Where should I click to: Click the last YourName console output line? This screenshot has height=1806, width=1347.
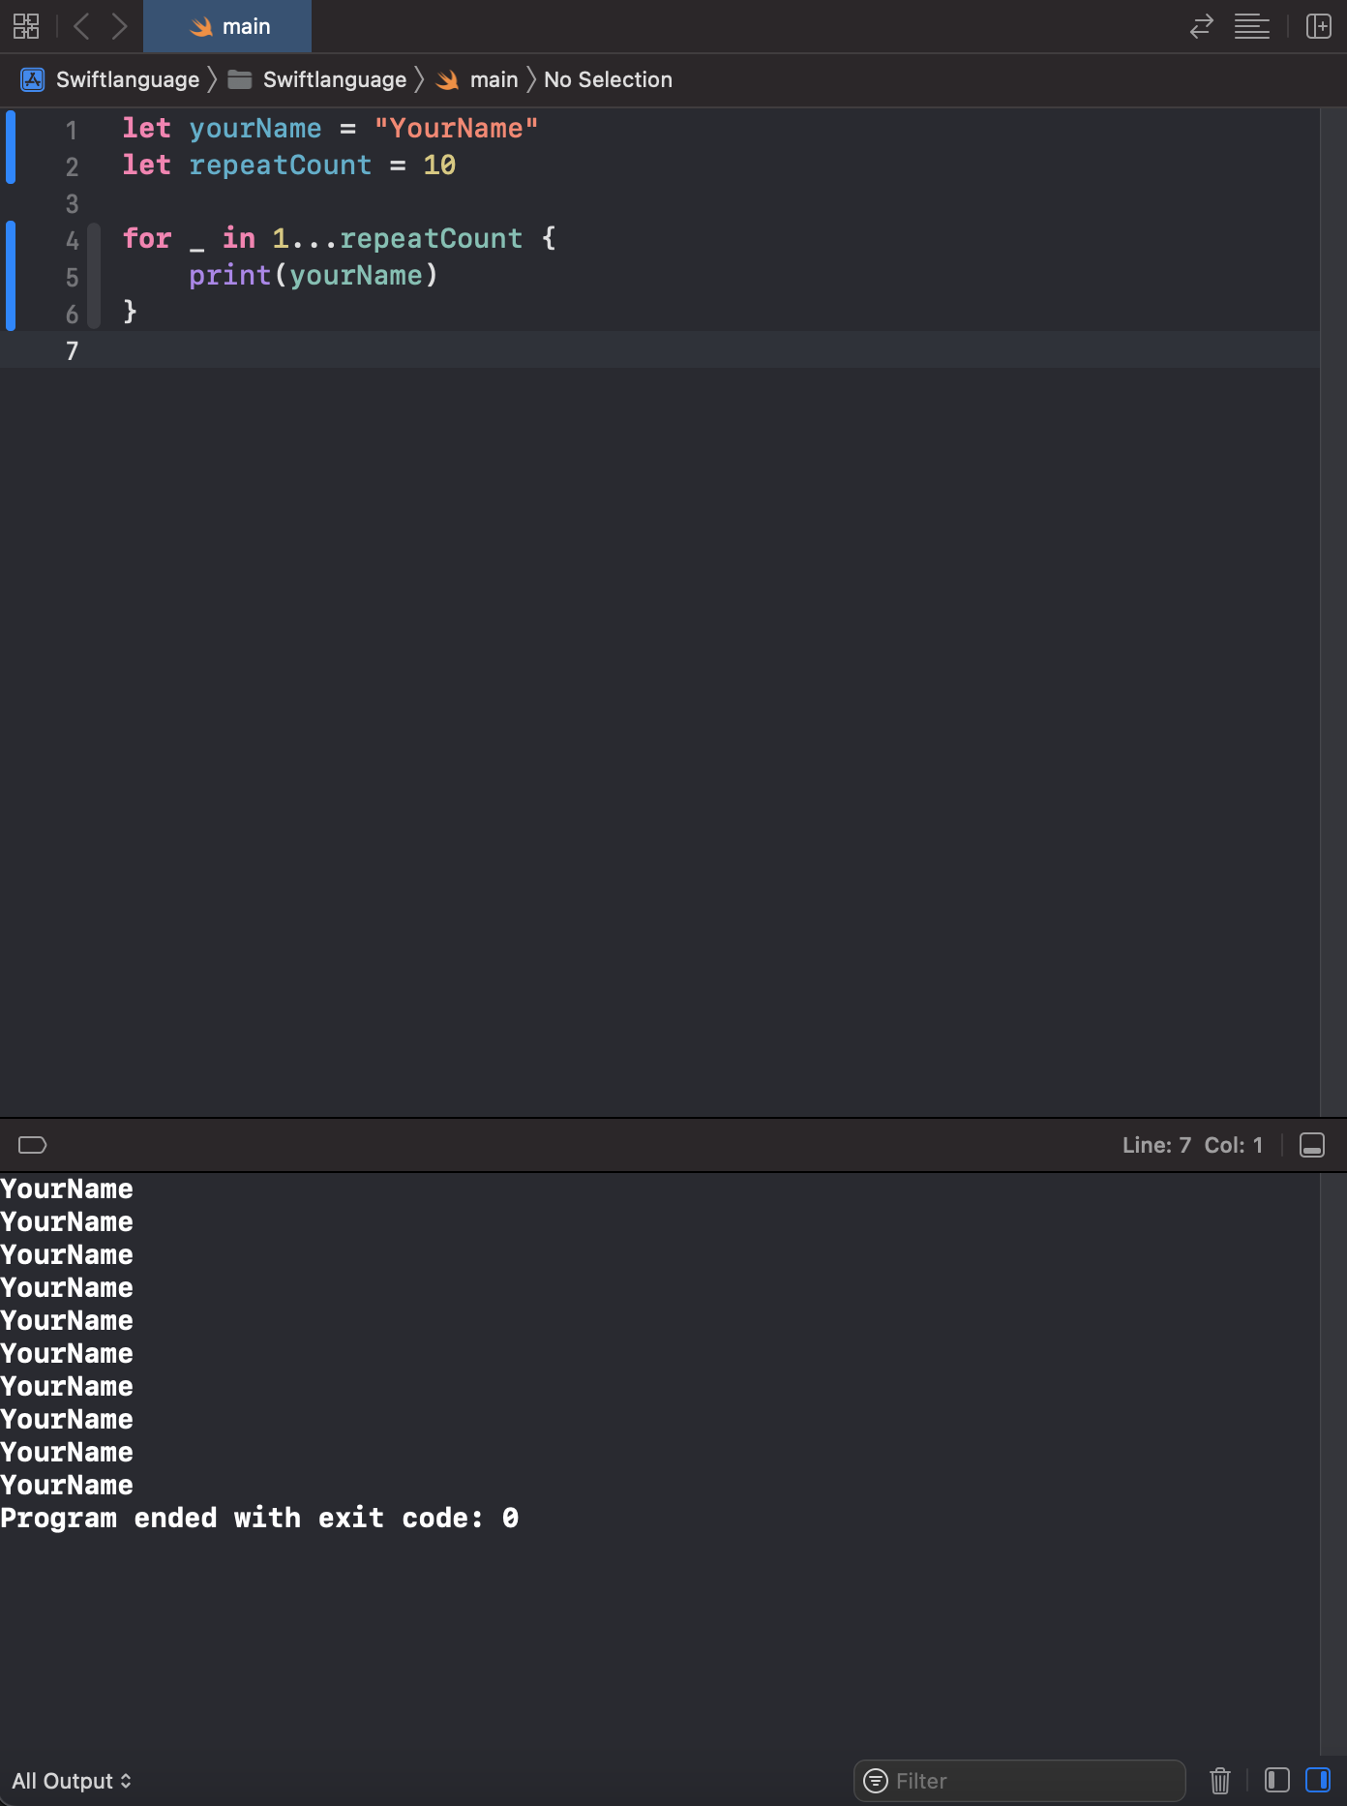(67, 1485)
